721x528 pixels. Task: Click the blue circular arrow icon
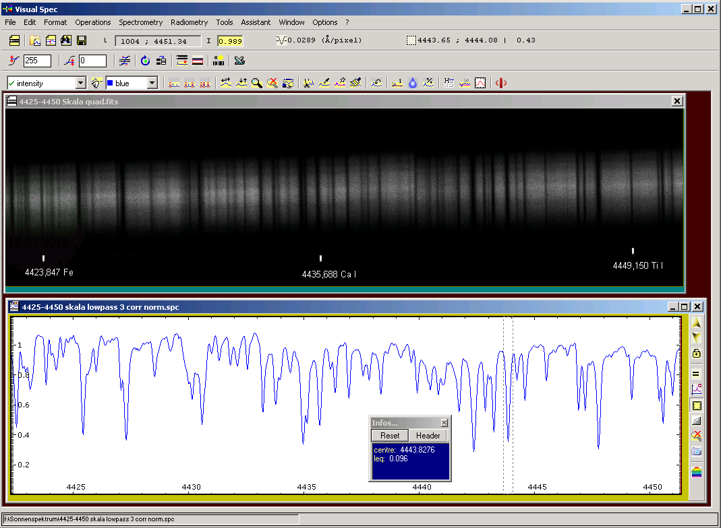tap(145, 61)
